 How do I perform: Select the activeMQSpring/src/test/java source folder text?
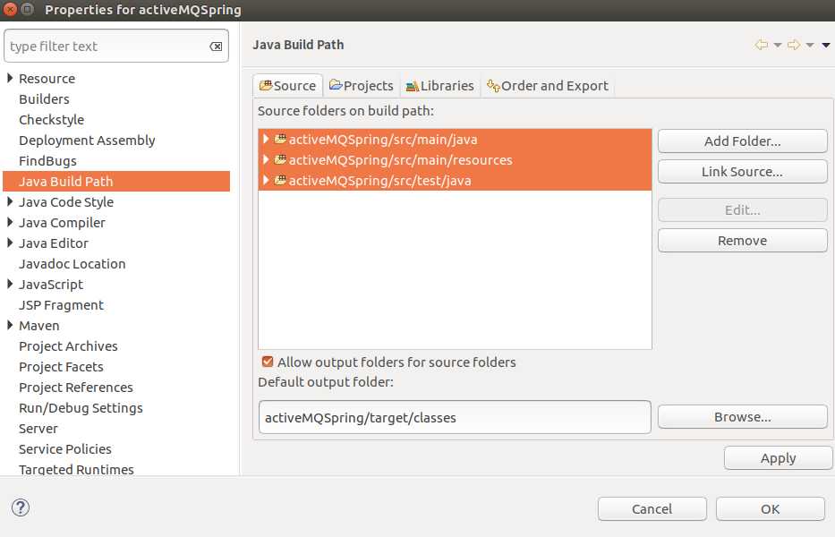[x=379, y=181]
